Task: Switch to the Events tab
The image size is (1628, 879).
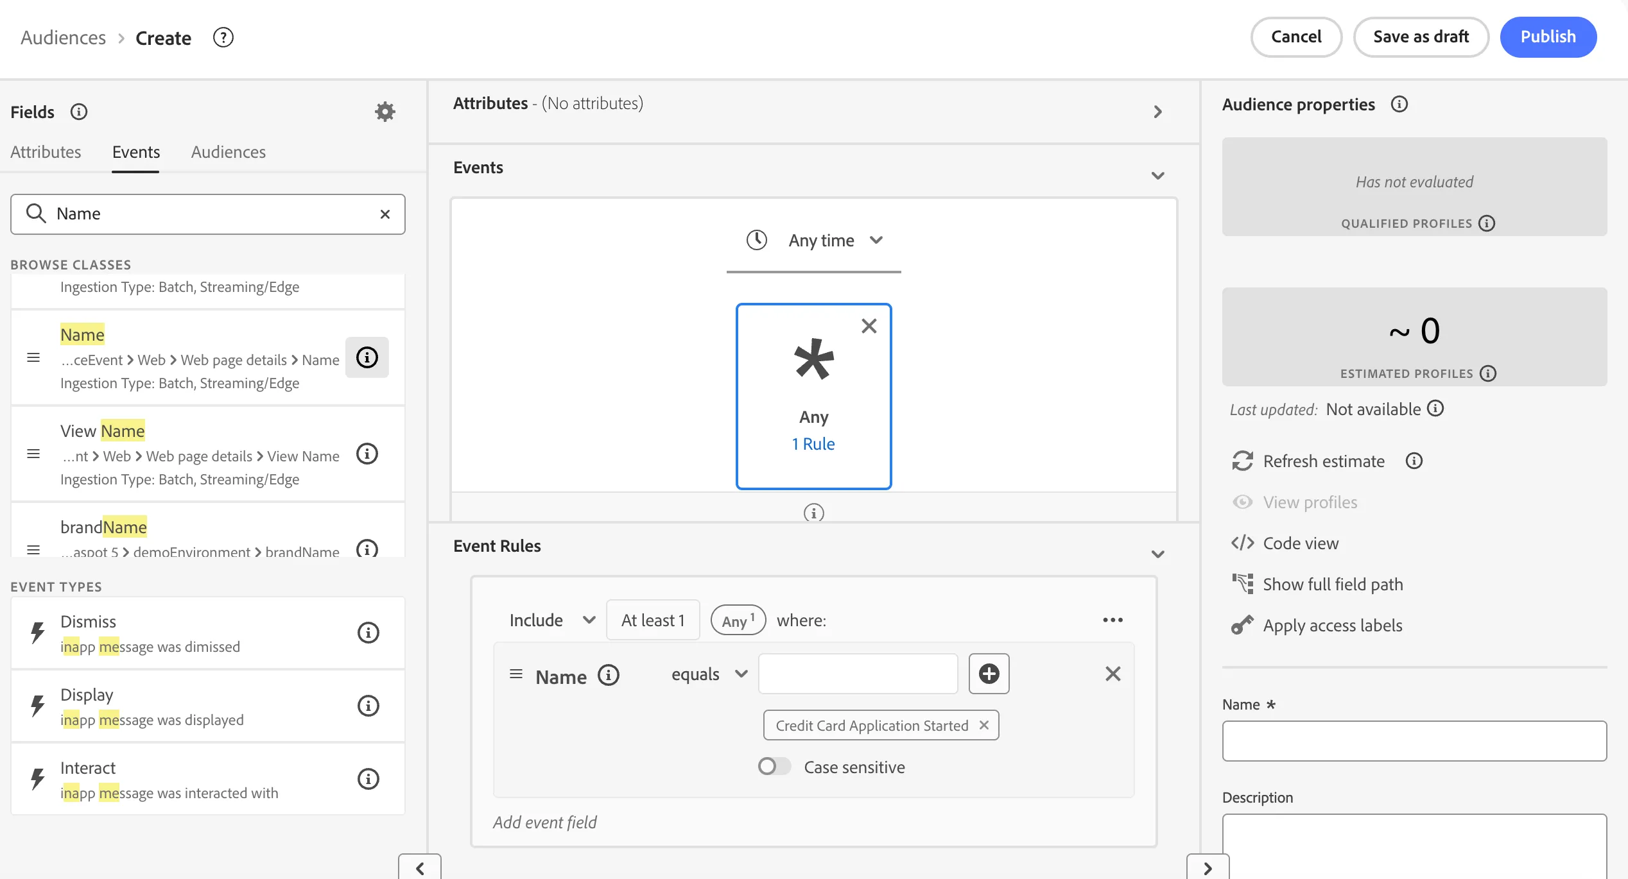Action: (135, 152)
